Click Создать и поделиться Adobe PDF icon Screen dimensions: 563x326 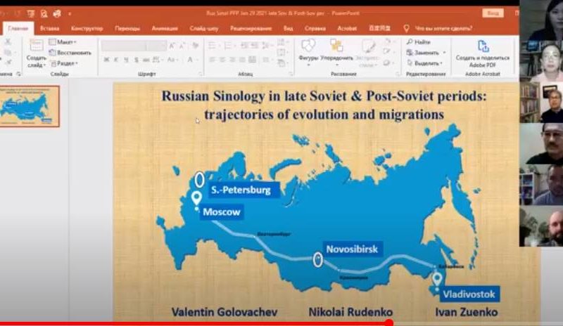(483, 46)
